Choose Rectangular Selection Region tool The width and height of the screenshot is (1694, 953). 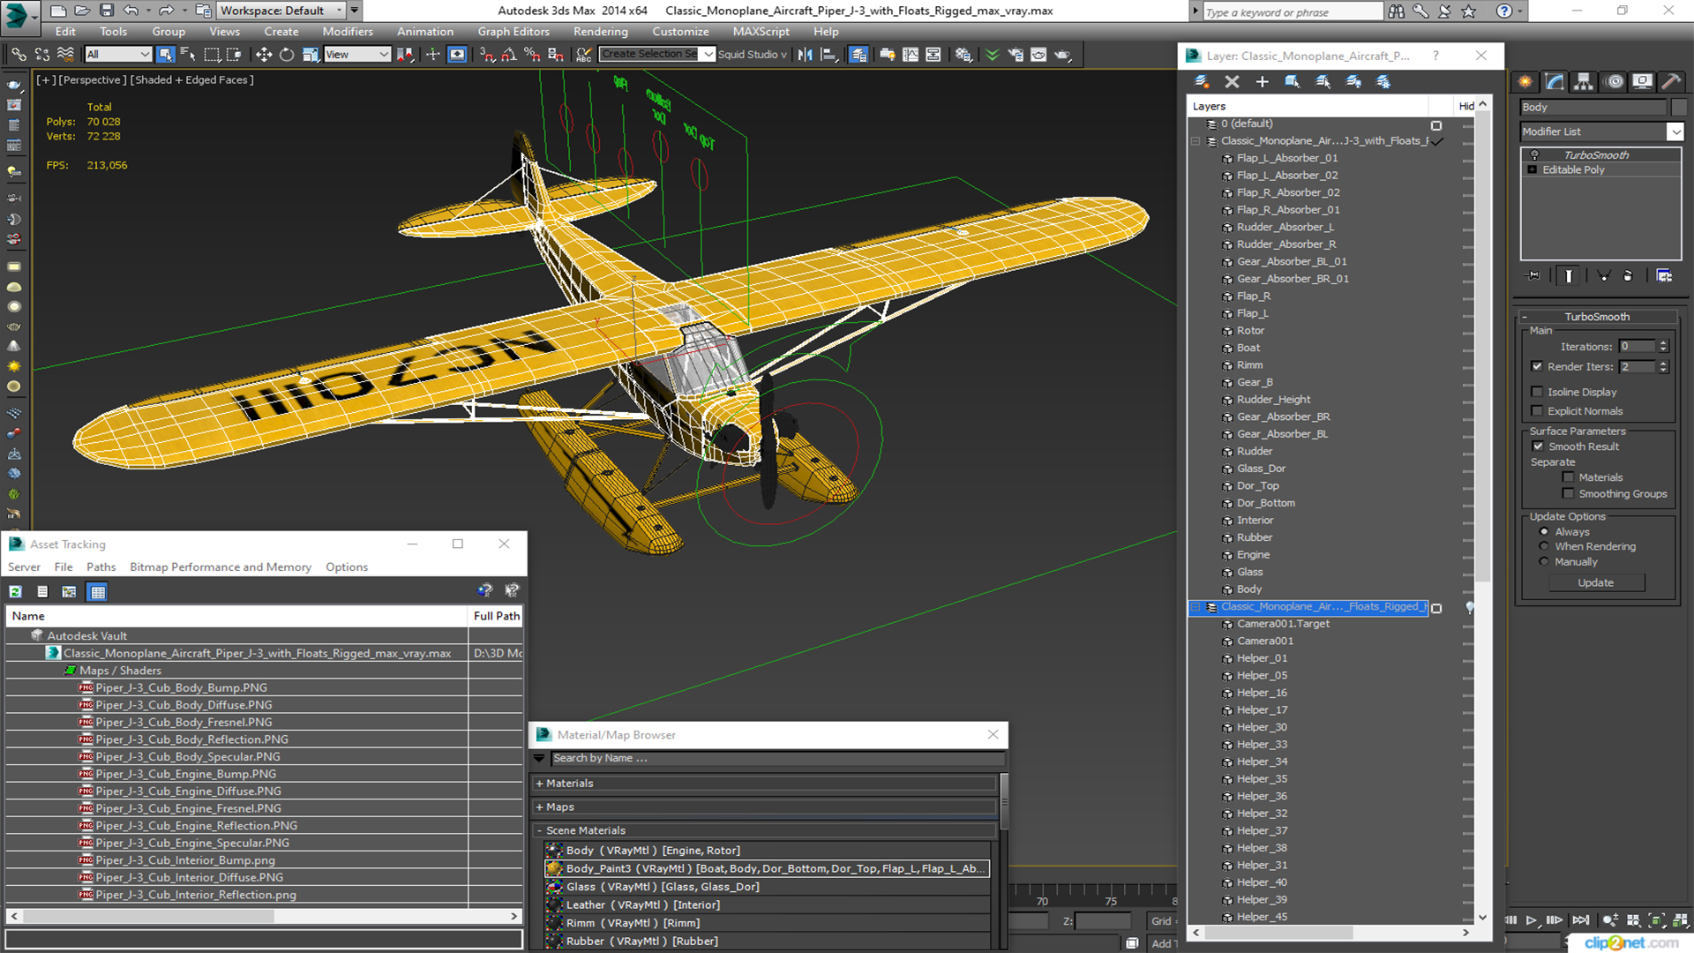point(212,55)
